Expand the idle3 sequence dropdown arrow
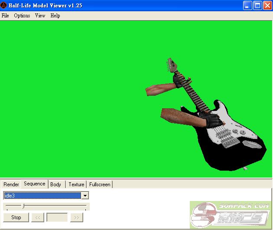 [85, 196]
